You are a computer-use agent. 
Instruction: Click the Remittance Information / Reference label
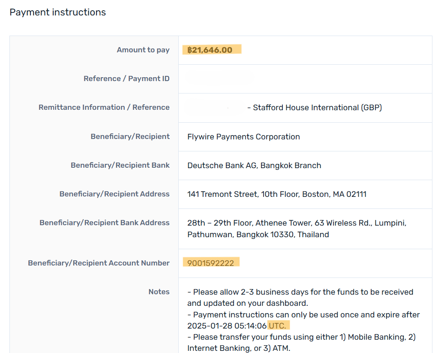point(104,108)
